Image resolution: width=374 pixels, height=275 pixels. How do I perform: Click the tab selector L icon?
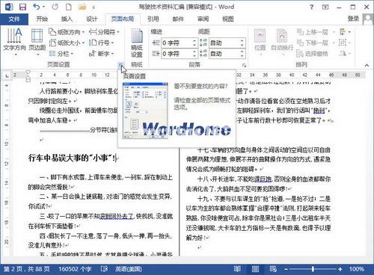coord(7,75)
